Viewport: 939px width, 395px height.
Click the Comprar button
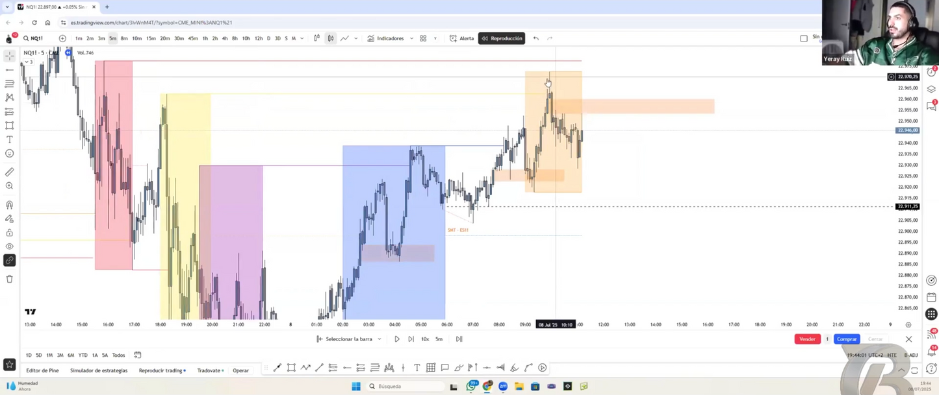coord(846,339)
